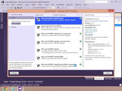Click the Solution Explorer search icon behind the dialog
The height and width of the screenshot is (91, 122).
[119, 20]
